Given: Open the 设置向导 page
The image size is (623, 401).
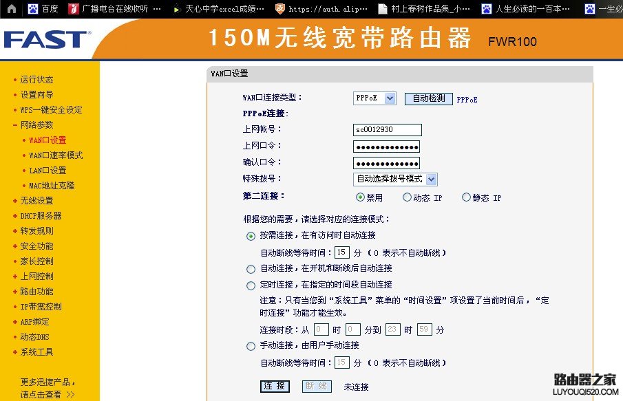Looking at the screenshot, I should pos(36,94).
